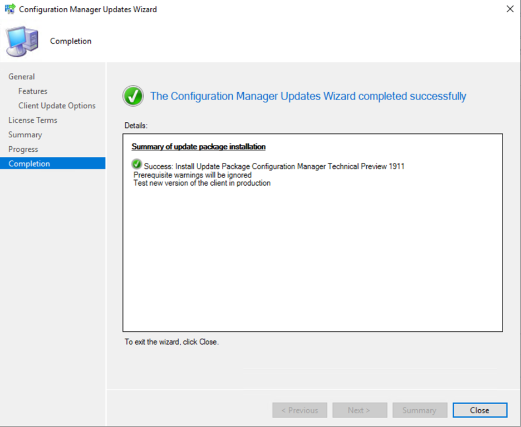521x427 pixels.
Task: Click inside the Details results box
Action: click(x=312, y=234)
